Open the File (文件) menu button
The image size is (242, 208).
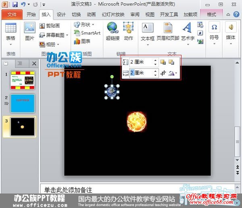[x=12, y=15]
